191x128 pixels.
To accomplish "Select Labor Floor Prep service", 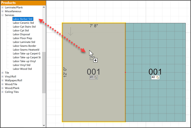I will pyautogui.click(x=22, y=38).
